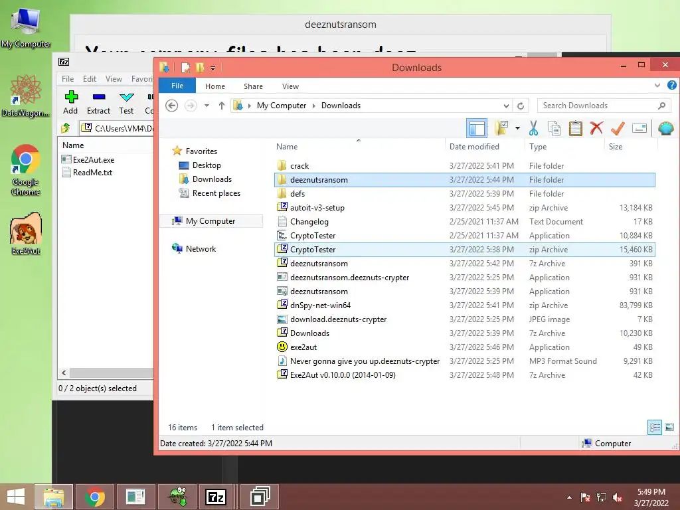The image size is (680, 510).
Task: Open the File menu in 7-Zip
Action: click(68, 79)
